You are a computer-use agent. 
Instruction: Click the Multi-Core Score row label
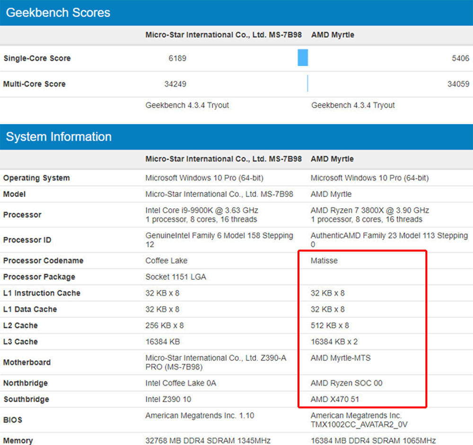(35, 84)
